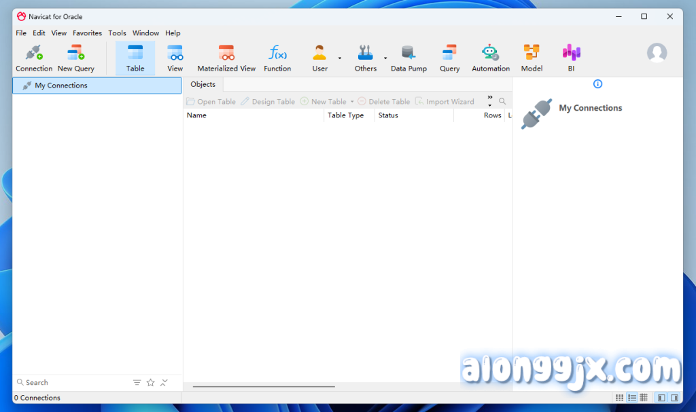The image size is (696, 412).
Task: Click the connection Search field
Action: tap(68, 383)
